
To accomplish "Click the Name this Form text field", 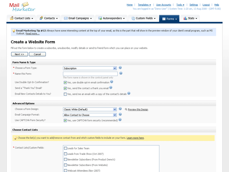I will tap(90, 74).
